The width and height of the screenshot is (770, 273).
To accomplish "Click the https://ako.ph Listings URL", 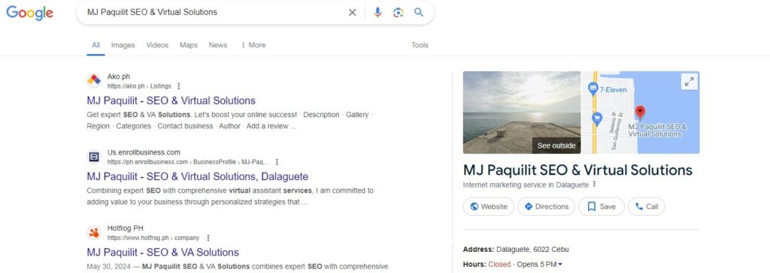I will 139,86.
